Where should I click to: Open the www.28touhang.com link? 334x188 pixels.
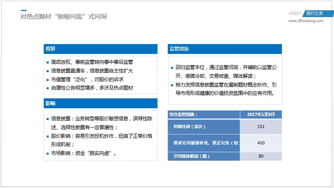pos(306,21)
